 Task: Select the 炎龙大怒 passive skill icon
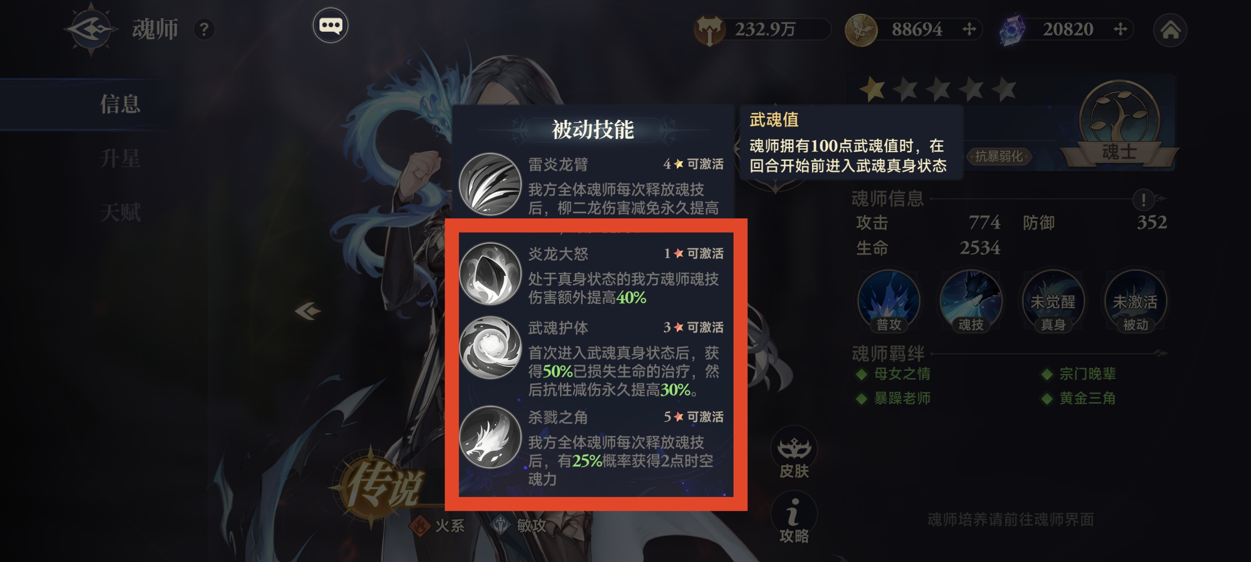pos(490,274)
